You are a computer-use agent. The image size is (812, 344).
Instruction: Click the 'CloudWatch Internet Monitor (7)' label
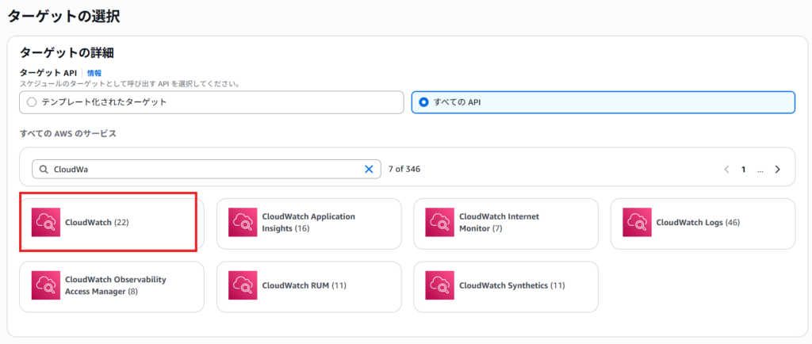click(x=500, y=223)
